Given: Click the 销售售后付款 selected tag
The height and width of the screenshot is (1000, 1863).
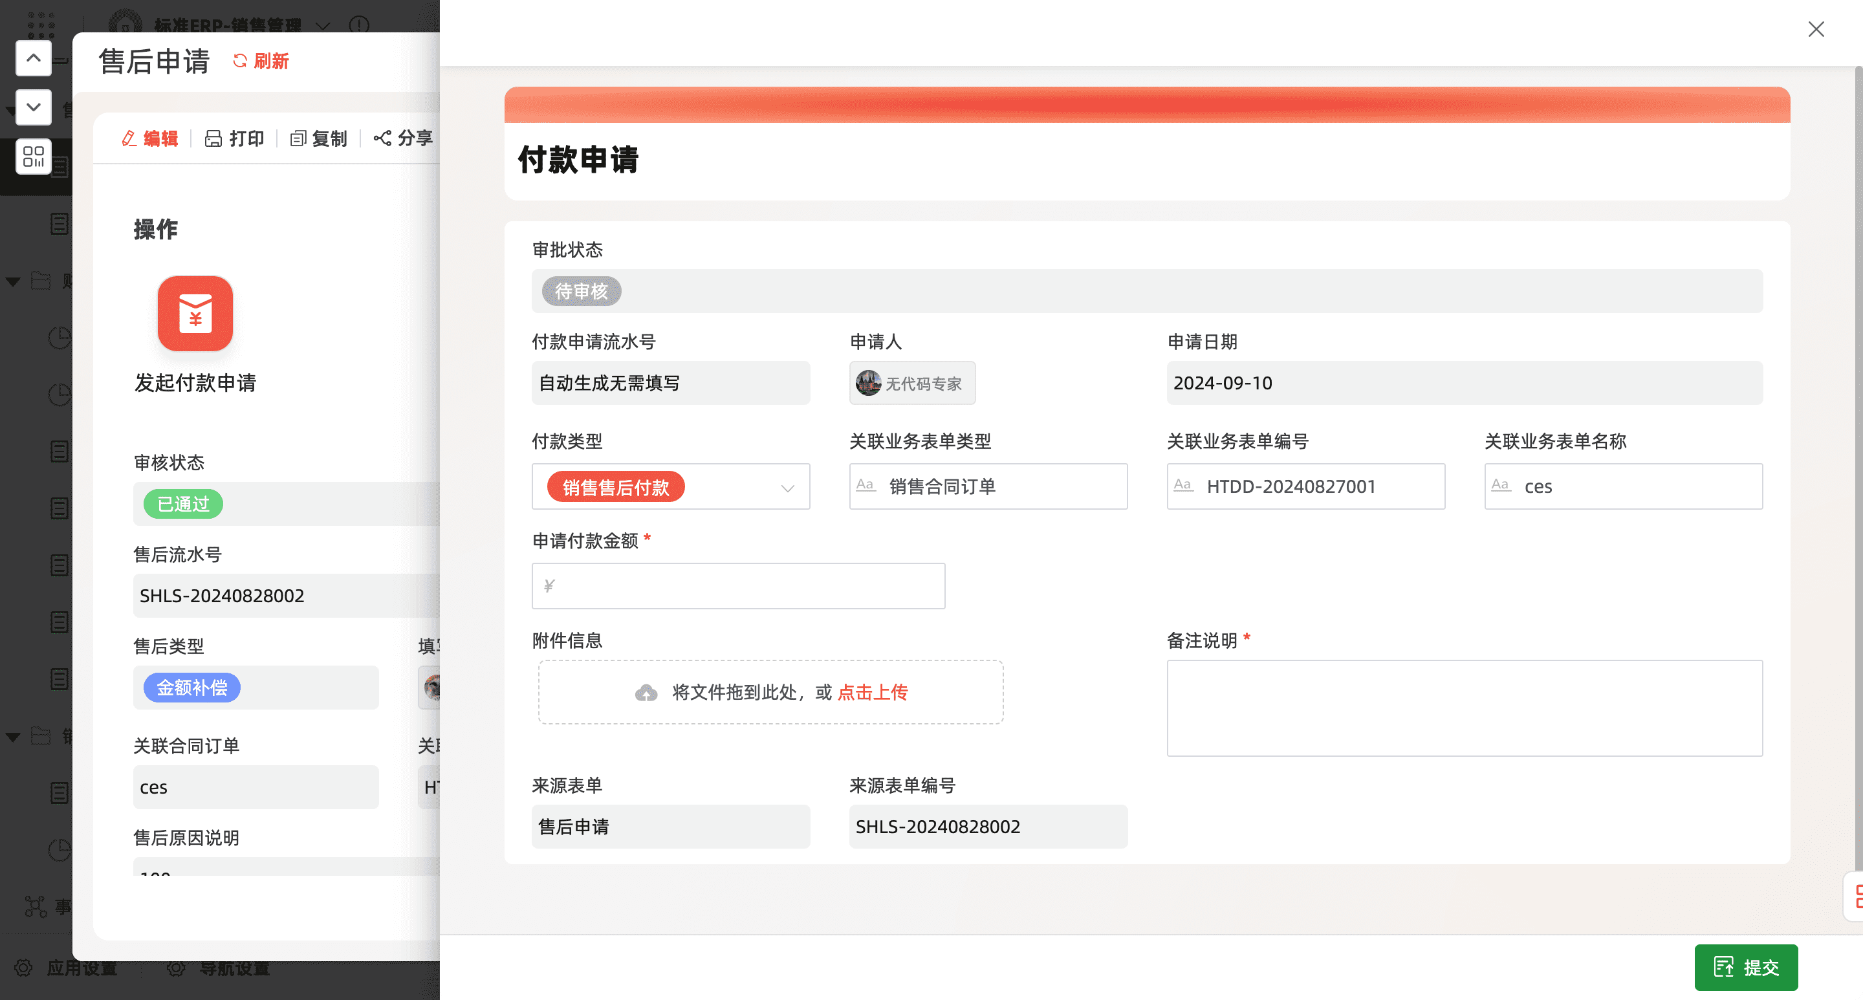Looking at the screenshot, I should coord(615,487).
